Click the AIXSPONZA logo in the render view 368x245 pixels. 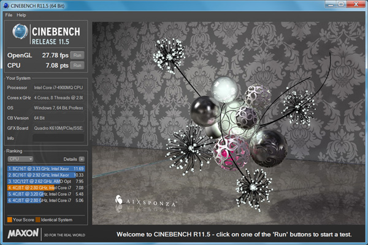pos(145,201)
